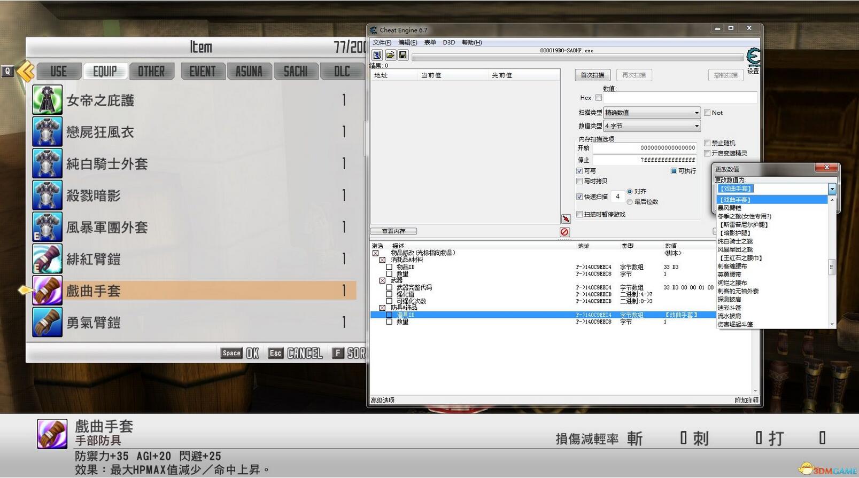Toggle the 快速扫描 checkbox
The height and width of the screenshot is (478, 859).
[x=579, y=197]
